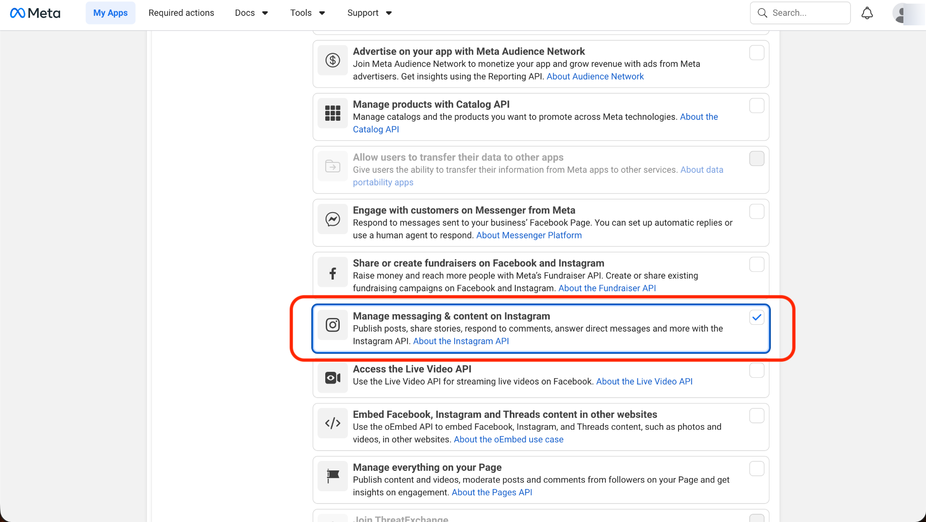926x522 pixels.
Task: Click the Messenger icon
Action: coord(332,219)
